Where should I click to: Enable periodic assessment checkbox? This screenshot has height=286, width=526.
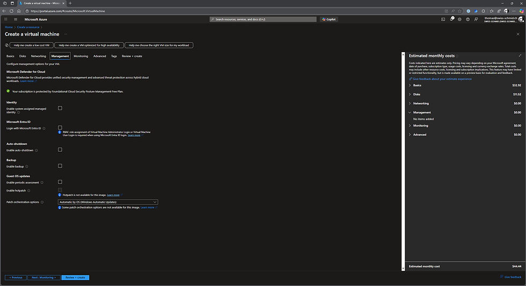(60, 182)
